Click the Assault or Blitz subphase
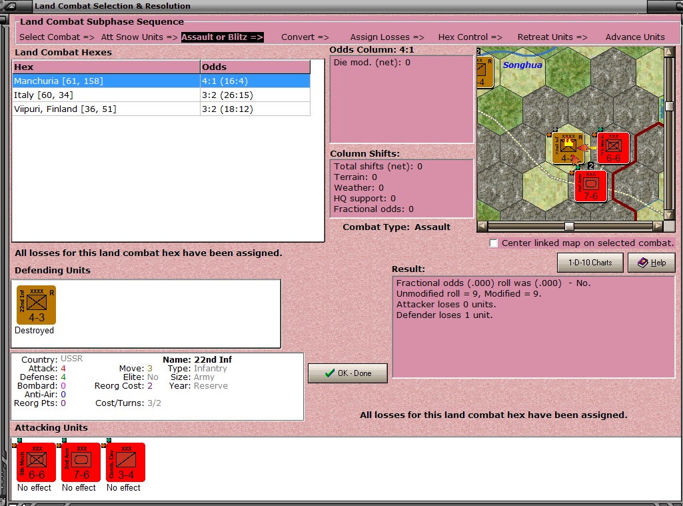 tap(222, 37)
